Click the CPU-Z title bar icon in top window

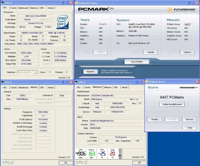[2, 3]
